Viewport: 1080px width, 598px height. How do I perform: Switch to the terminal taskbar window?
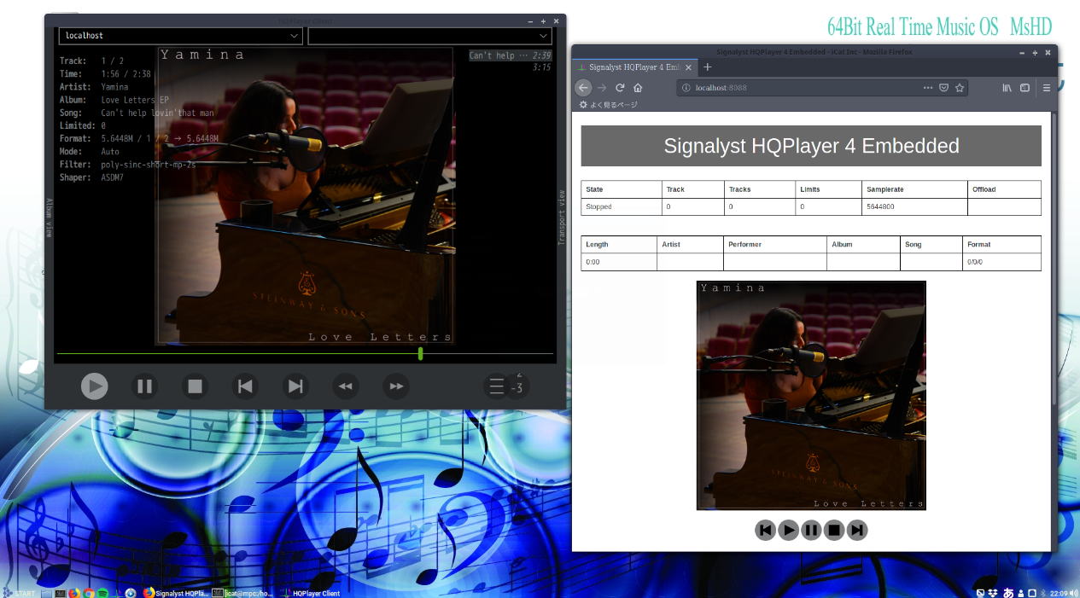[244, 593]
